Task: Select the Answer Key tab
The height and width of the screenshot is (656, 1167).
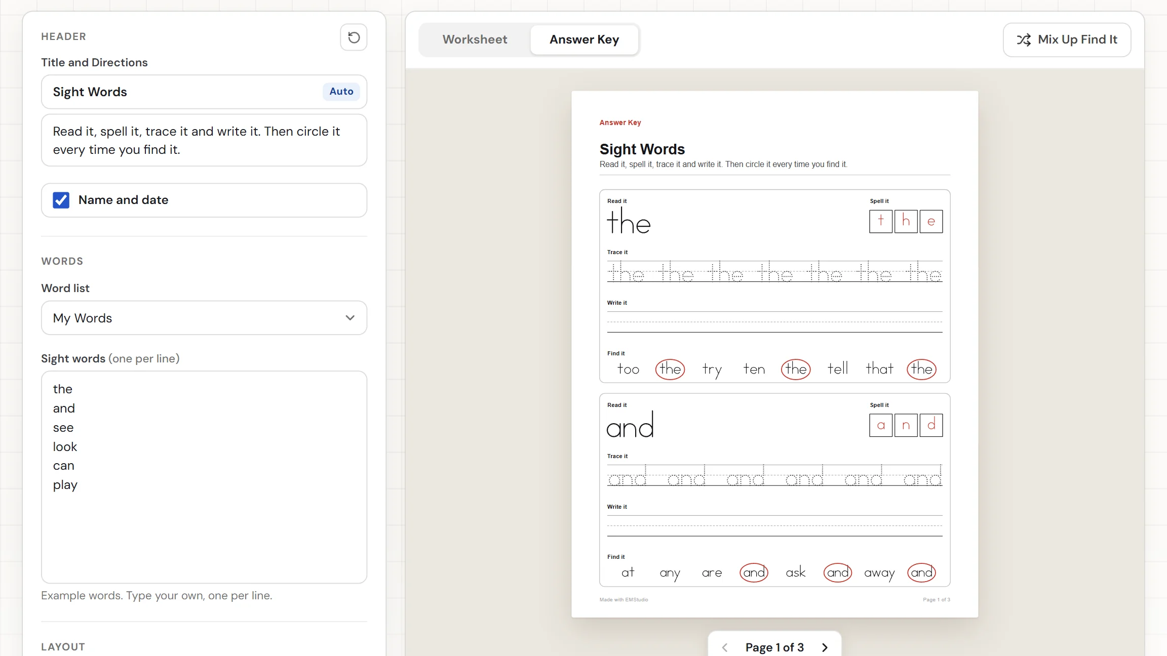Action: click(x=584, y=39)
